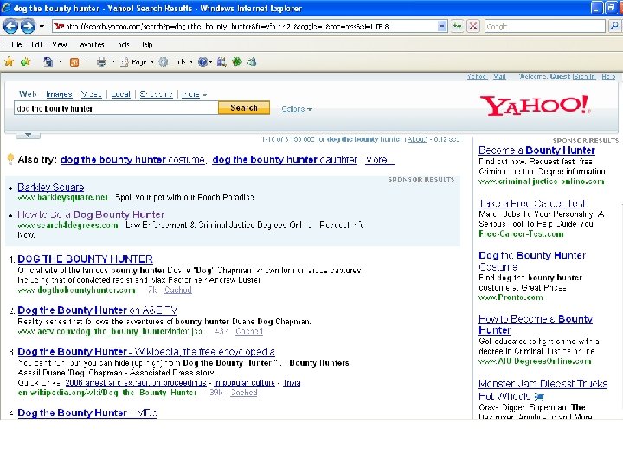This screenshot has width=623, height=467.
Task: Open the Help menu
Action: (x=147, y=44)
